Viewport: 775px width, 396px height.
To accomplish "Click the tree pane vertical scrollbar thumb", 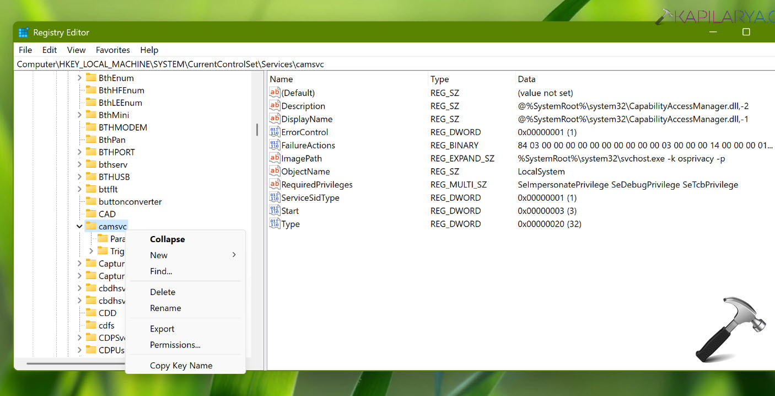I will (x=256, y=130).
